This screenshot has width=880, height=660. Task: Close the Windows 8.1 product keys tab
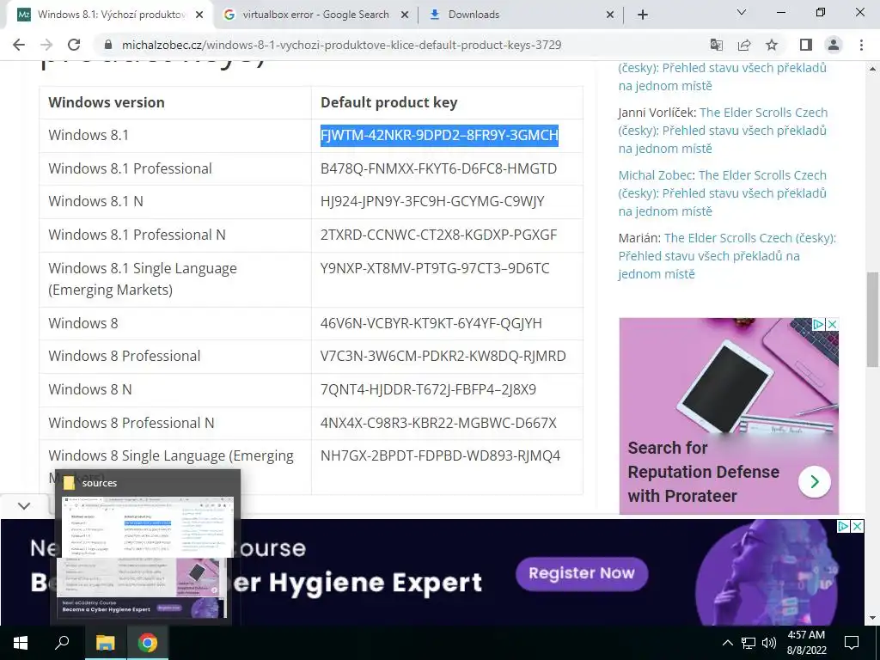pos(199,15)
